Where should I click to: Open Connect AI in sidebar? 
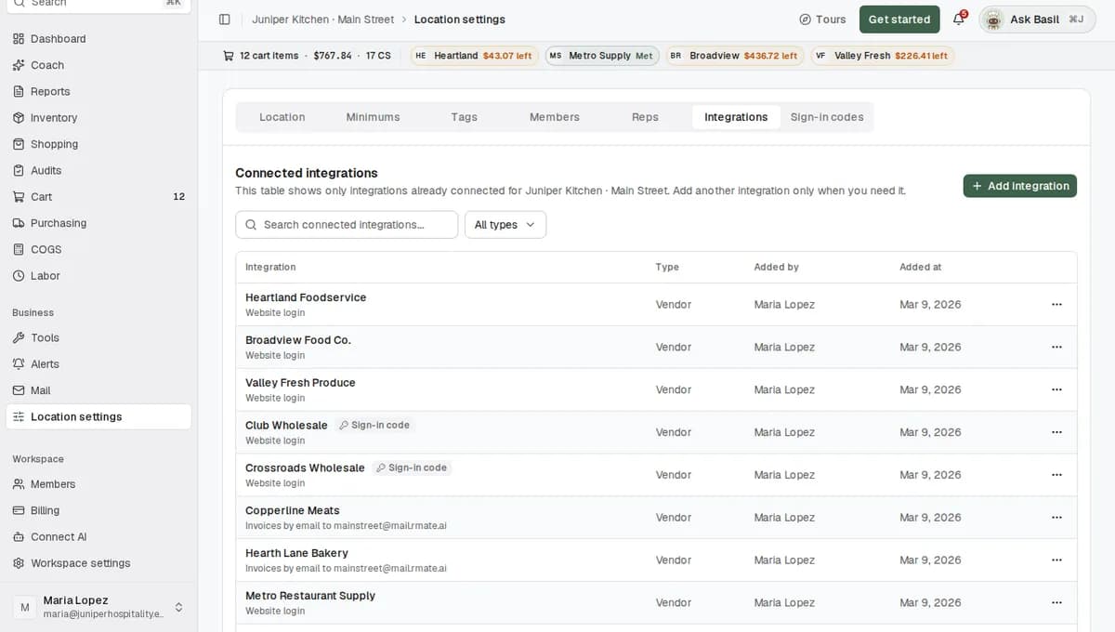98,536
